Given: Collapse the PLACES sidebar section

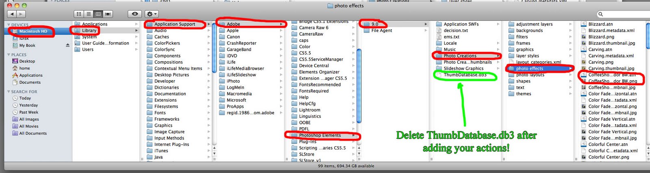Looking at the screenshot, I should 9,55.
